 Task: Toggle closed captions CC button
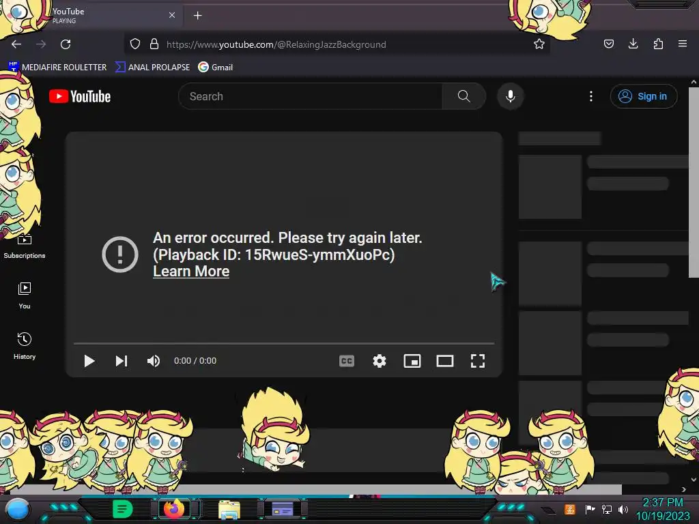click(x=347, y=361)
